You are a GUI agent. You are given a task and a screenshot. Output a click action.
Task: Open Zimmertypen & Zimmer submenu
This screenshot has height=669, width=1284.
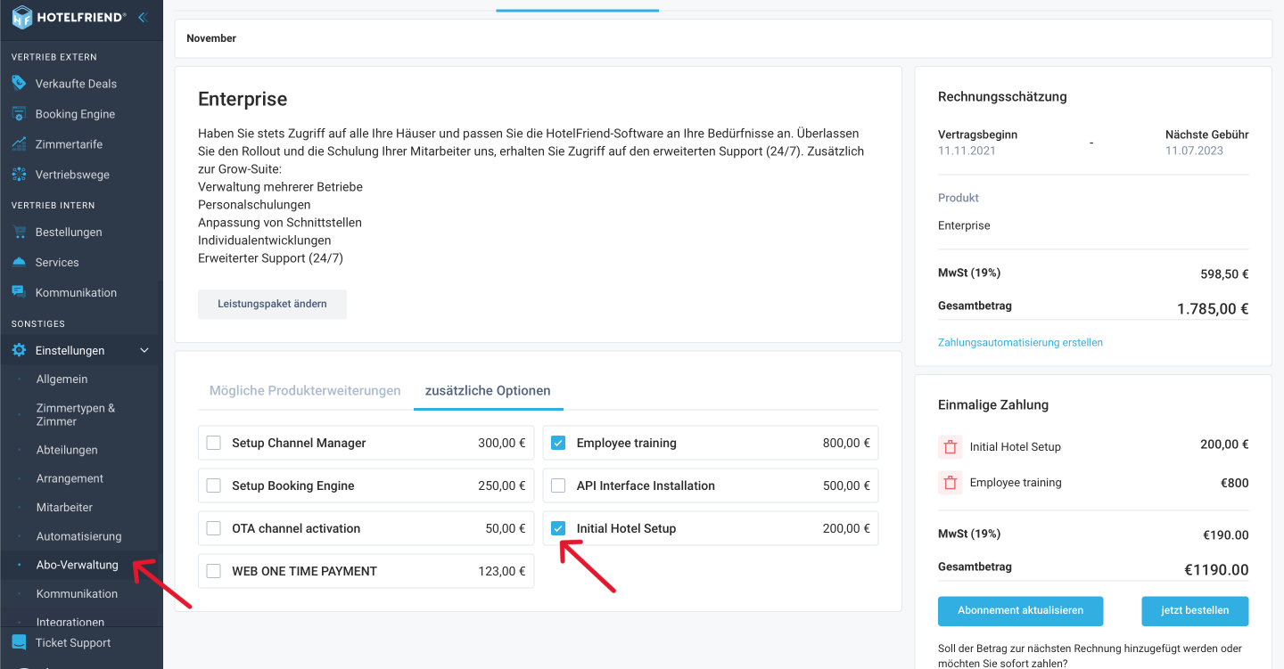(x=76, y=414)
